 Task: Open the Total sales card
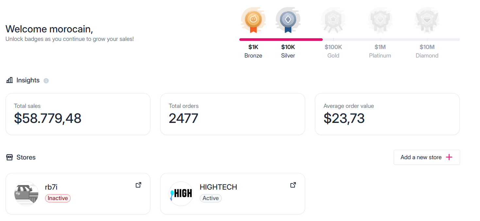(x=78, y=114)
